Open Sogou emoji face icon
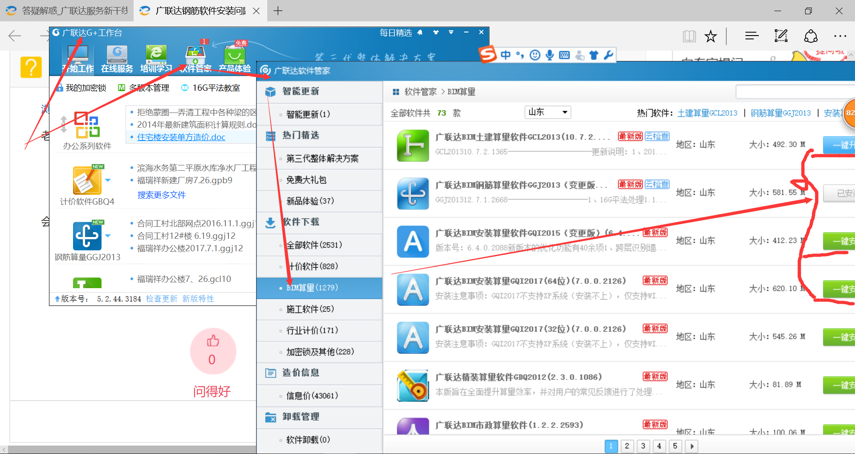Image resolution: width=855 pixels, height=454 pixels. point(535,55)
